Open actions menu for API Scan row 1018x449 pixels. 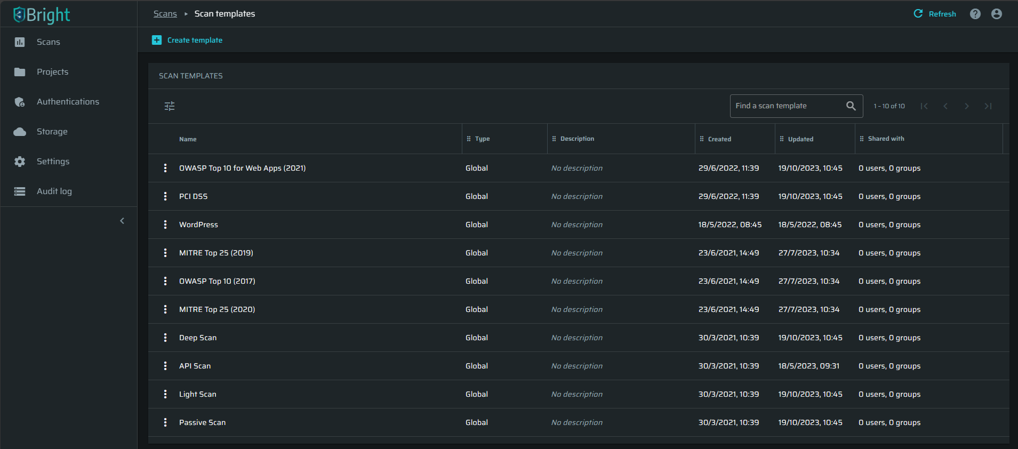pyautogui.click(x=165, y=366)
